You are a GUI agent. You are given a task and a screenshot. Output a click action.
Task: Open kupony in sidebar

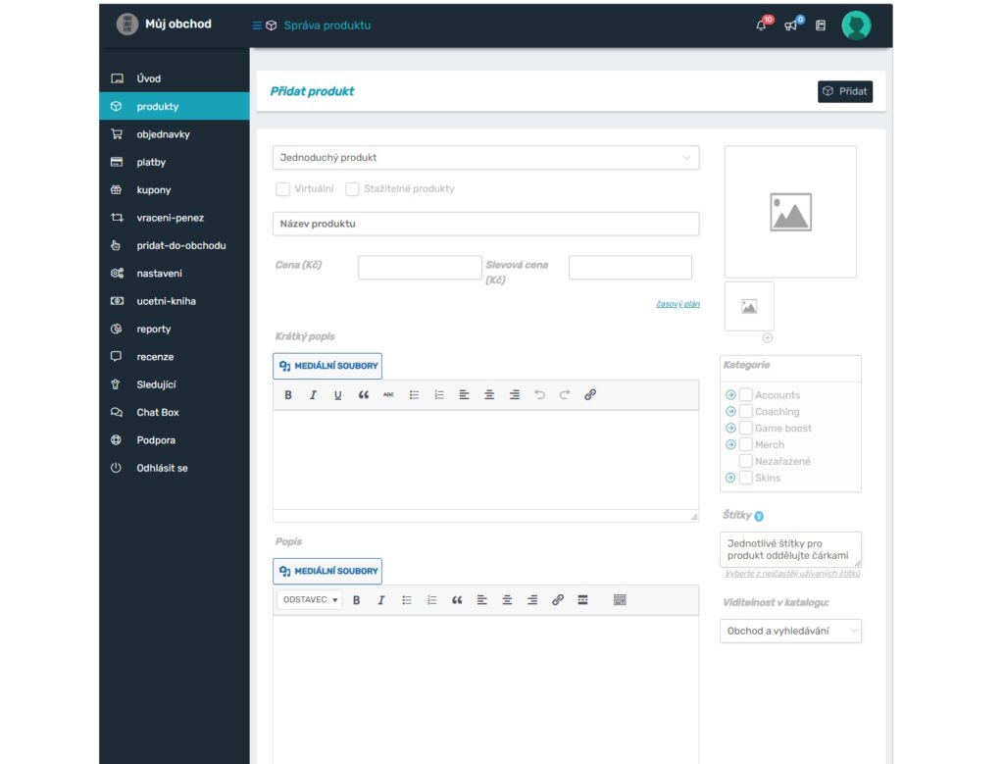click(x=175, y=190)
